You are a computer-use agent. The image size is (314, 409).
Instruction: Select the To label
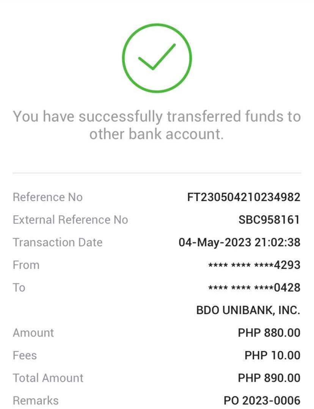click(19, 288)
